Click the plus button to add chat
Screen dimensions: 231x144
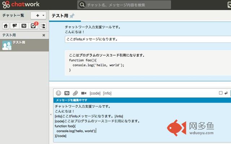point(38,15)
